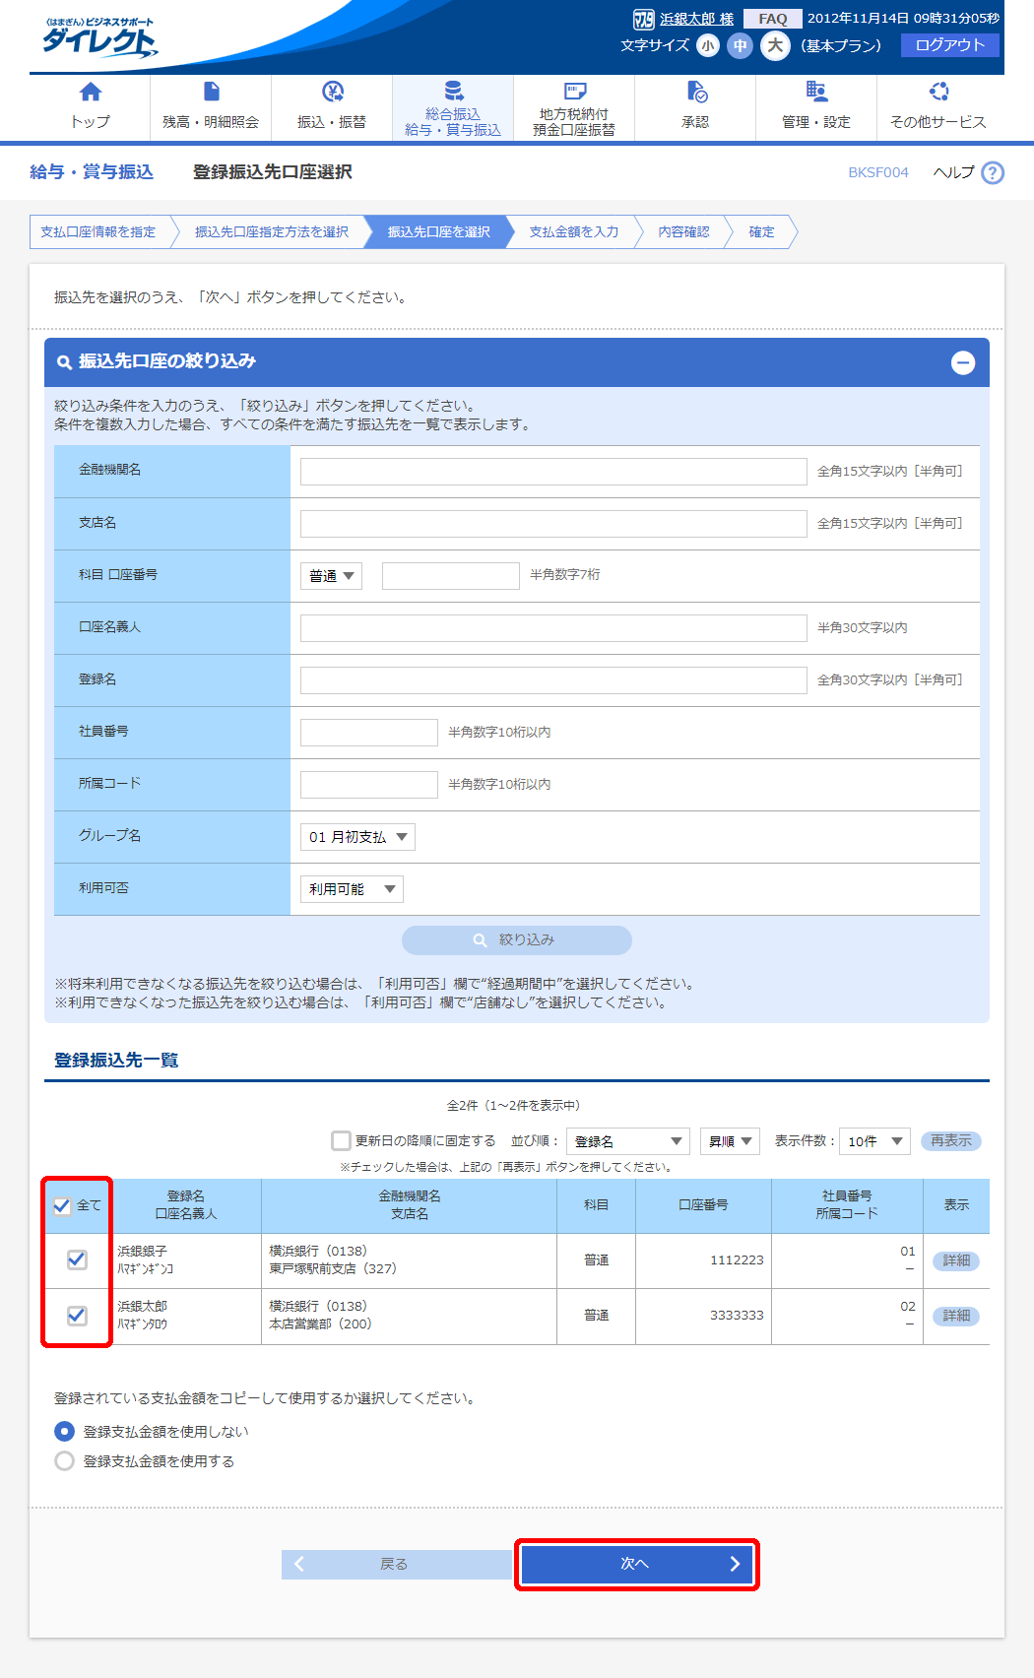Image resolution: width=1034 pixels, height=1678 pixels.
Task: Set text size to 大
Action: pyautogui.click(x=775, y=45)
